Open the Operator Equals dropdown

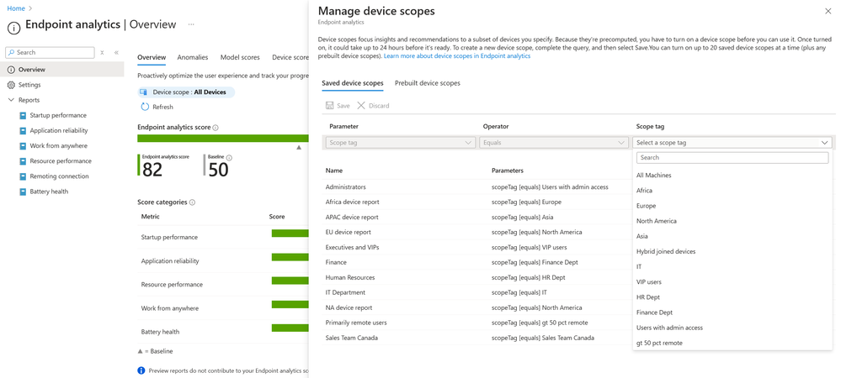[x=553, y=143]
